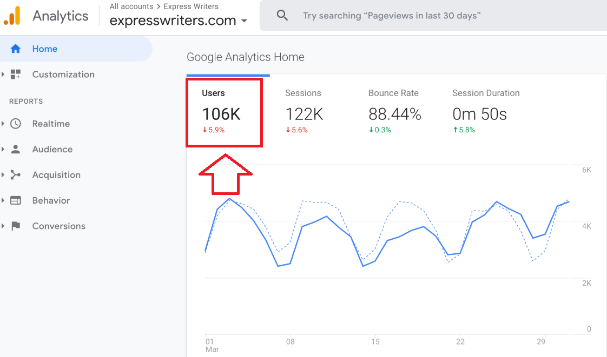The width and height of the screenshot is (607, 357).
Task: Click the Conversions flag icon
Action: [x=16, y=226]
